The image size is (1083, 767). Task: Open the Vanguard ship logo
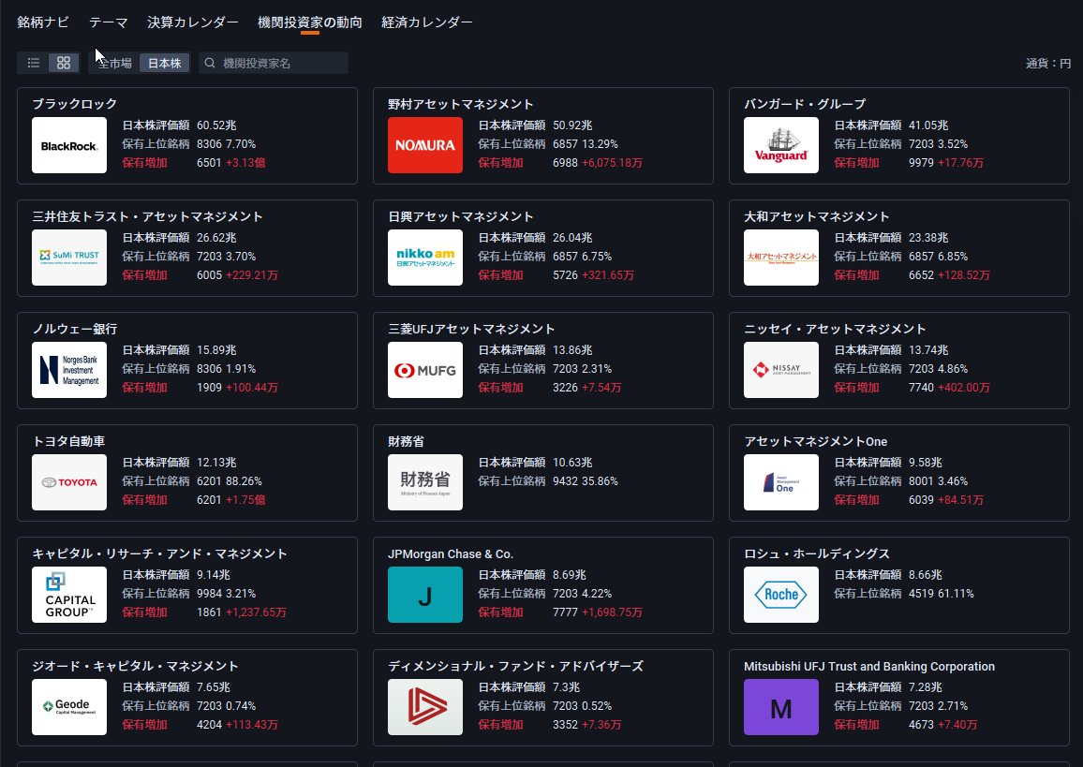click(781, 145)
